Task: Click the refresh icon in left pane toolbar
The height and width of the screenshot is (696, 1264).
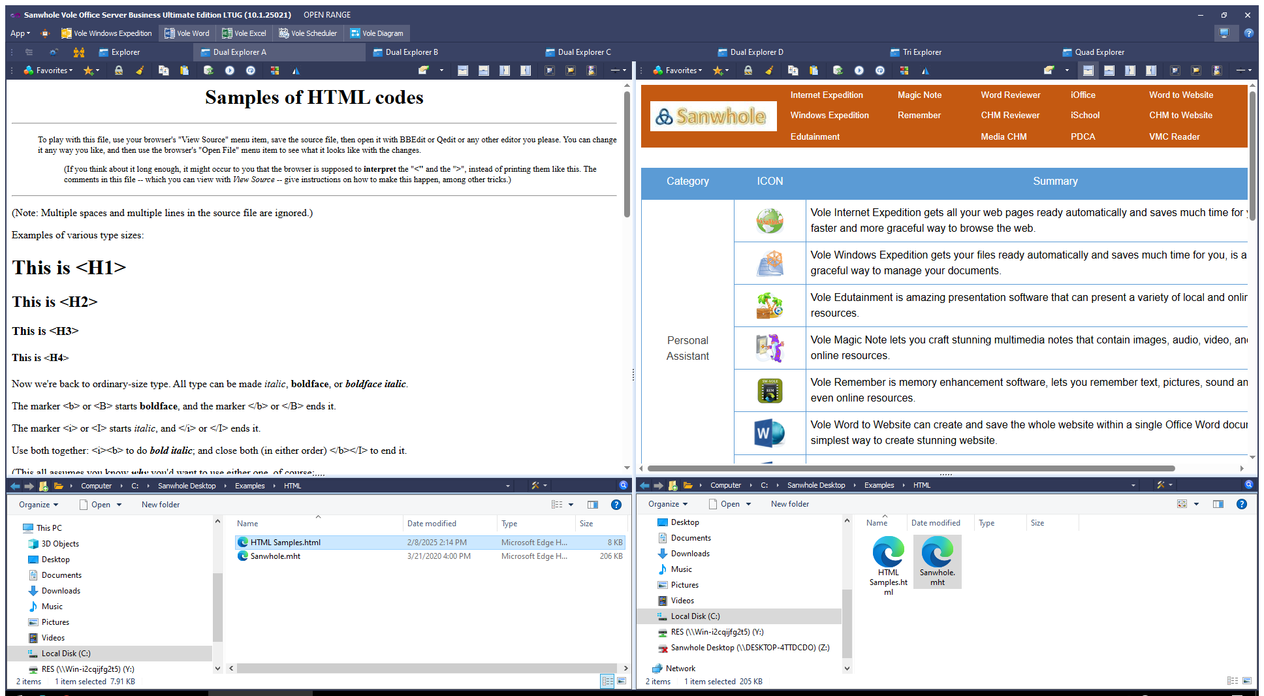Action: click(208, 71)
